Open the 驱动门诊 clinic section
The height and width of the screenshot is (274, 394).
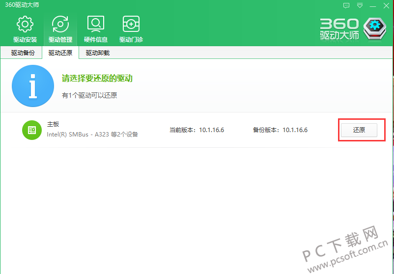point(131,29)
